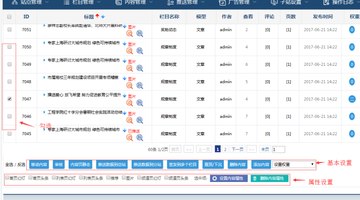
Task: Uncheck the checkbox for row ID 7047
Action: tap(9, 99)
